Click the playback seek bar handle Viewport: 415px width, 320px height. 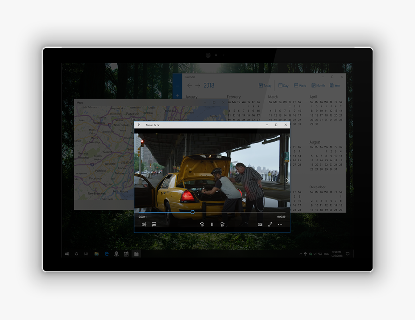click(x=193, y=212)
